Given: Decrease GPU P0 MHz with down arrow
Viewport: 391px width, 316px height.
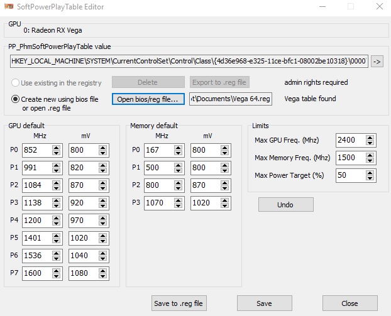Looking at the screenshot, I should (57, 153).
